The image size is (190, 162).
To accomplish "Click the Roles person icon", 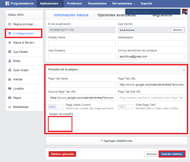I will (10, 61).
